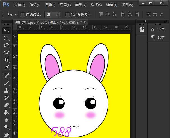
Task: Select the Paint Bucket tool
Action: pyautogui.click(x=6, y=112)
